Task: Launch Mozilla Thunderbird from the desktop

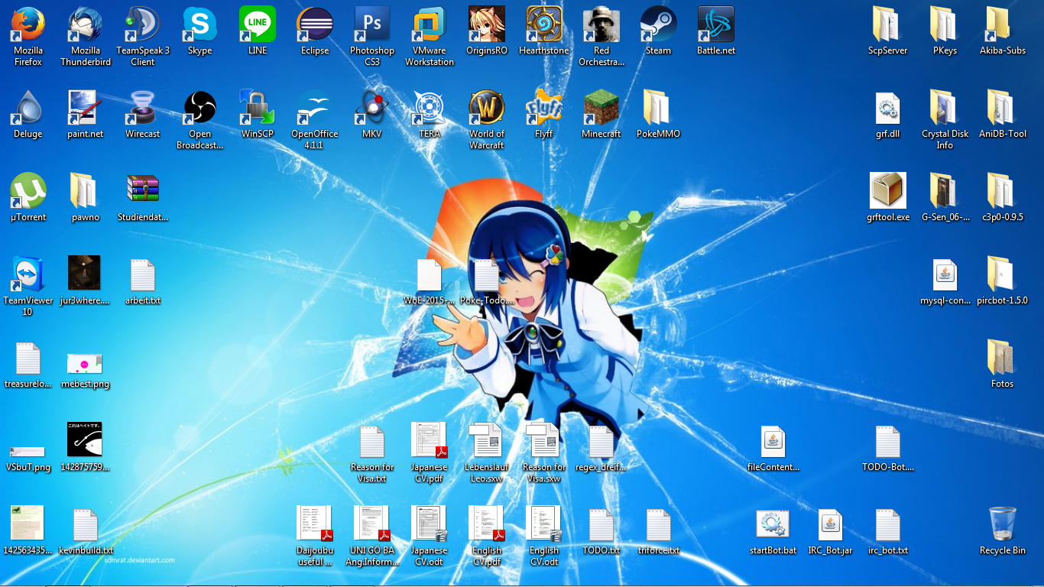Action: coord(86,25)
